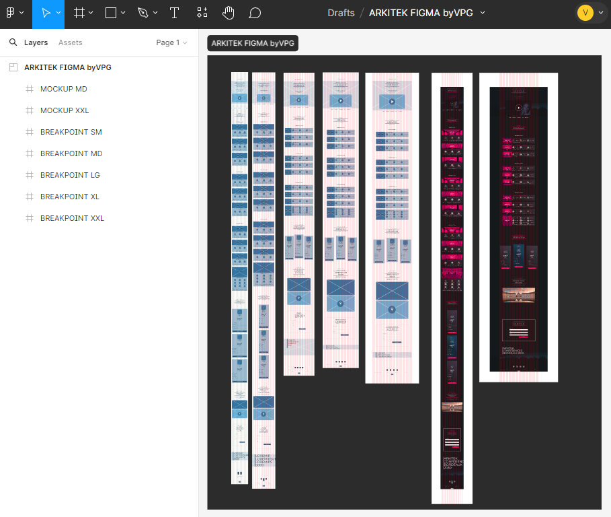Switch to the Assets tab
This screenshot has width=611, height=517.
coord(70,42)
